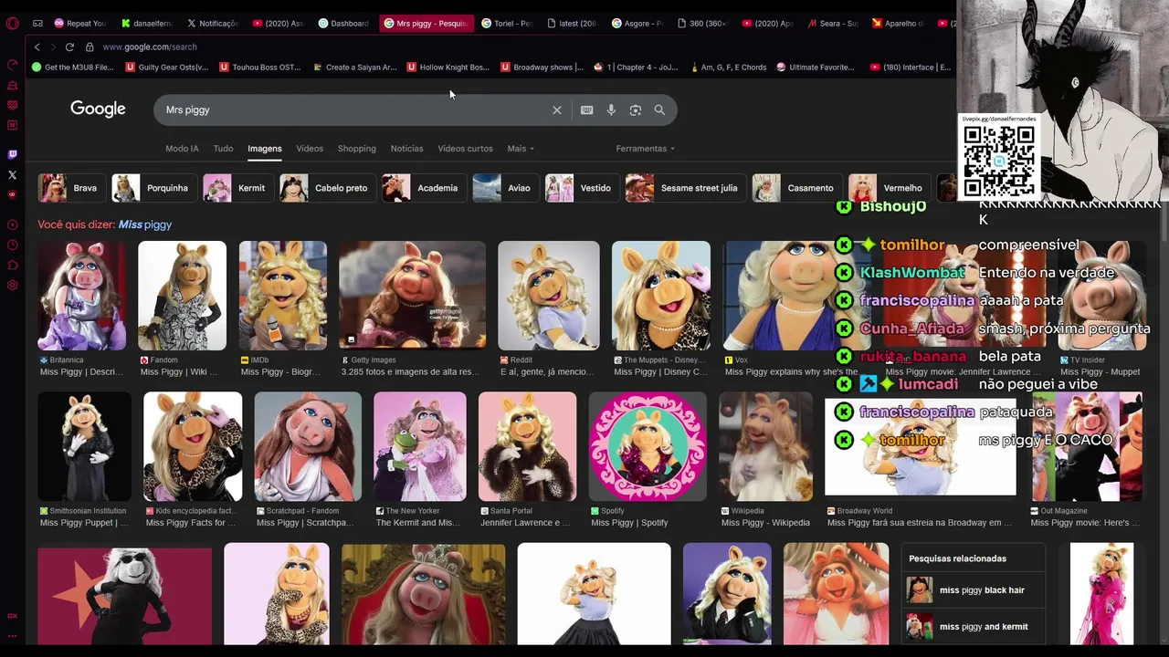Expand the Mais dropdown in search filters
Image resolution: width=1169 pixels, height=657 pixels.
tap(521, 149)
